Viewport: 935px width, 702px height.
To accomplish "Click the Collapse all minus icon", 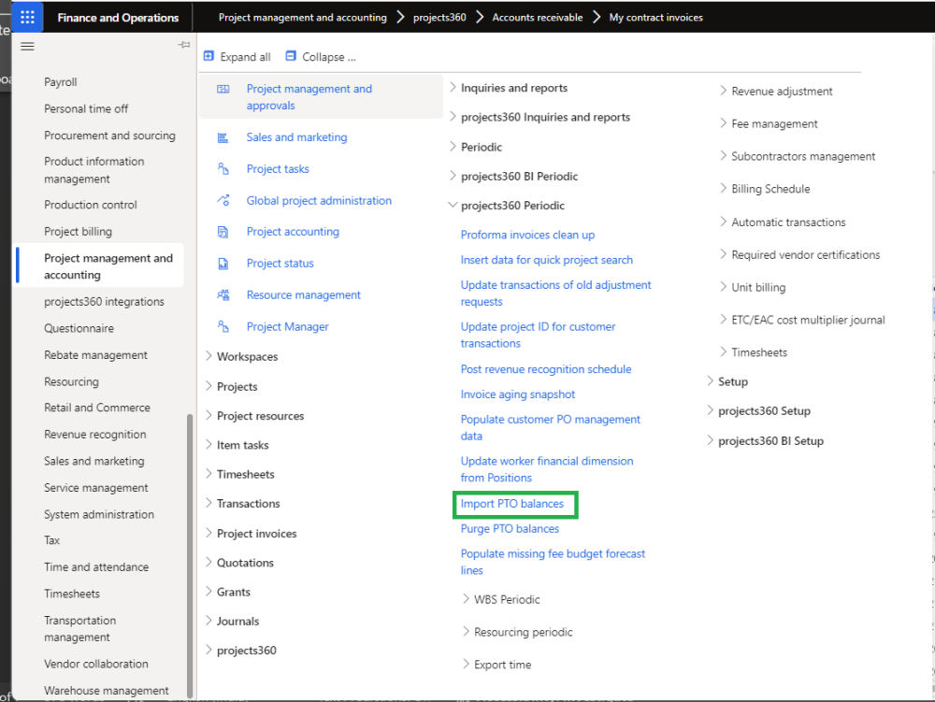I will (291, 56).
